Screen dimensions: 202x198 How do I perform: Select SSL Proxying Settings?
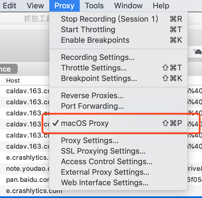[x=118, y=151]
